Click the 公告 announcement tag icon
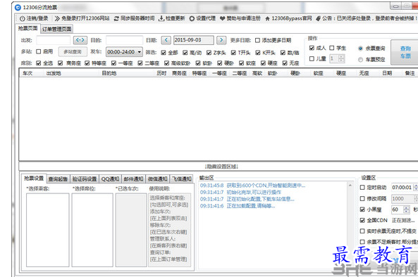 coord(318,18)
